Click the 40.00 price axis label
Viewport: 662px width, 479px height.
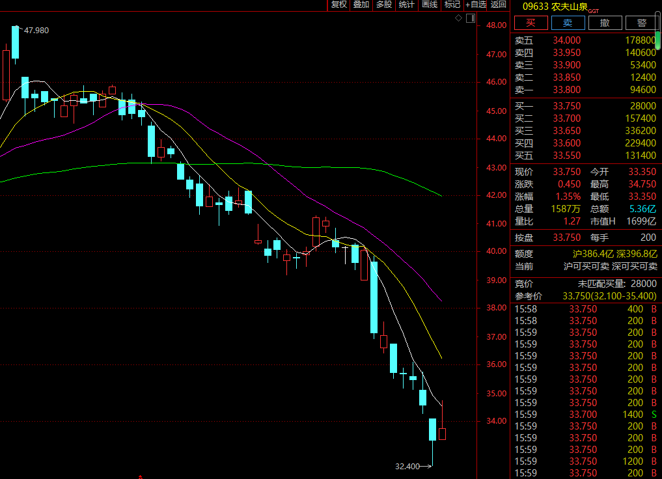click(496, 251)
